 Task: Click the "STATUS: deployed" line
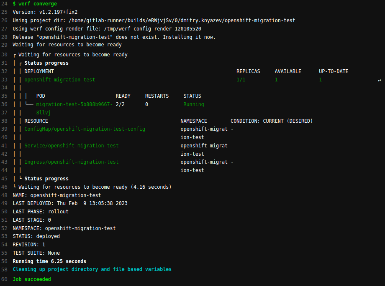pyautogui.click(x=36, y=236)
